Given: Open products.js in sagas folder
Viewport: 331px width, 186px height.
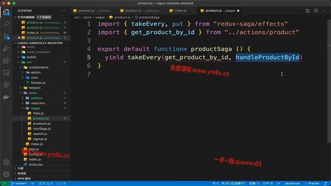Looking at the screenshot, I should click(41, 123).
